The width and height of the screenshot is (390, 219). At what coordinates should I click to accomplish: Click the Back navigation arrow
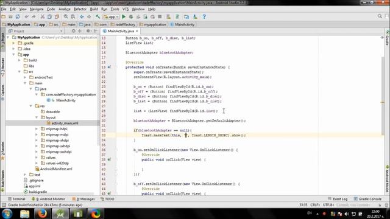pyautogui.click(x=82, y=16)
